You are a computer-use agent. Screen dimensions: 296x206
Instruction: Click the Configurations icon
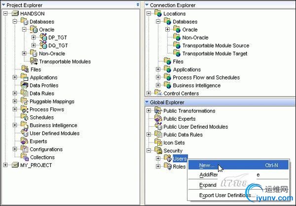[24, 149]
